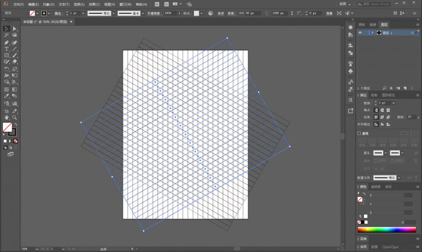Choose round cap option in Stroke panel
Viewport: 422px width, 252px height.
(x=382, y=110)
